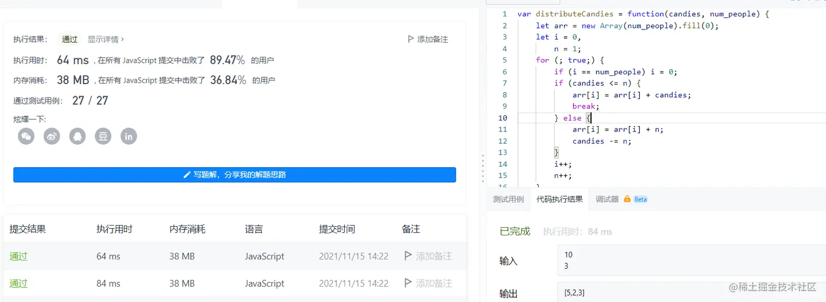The width and height of the screenshot is (826, 302).
Task: Click JavaScript cell in 84 ms row
Action: [264, 283]
